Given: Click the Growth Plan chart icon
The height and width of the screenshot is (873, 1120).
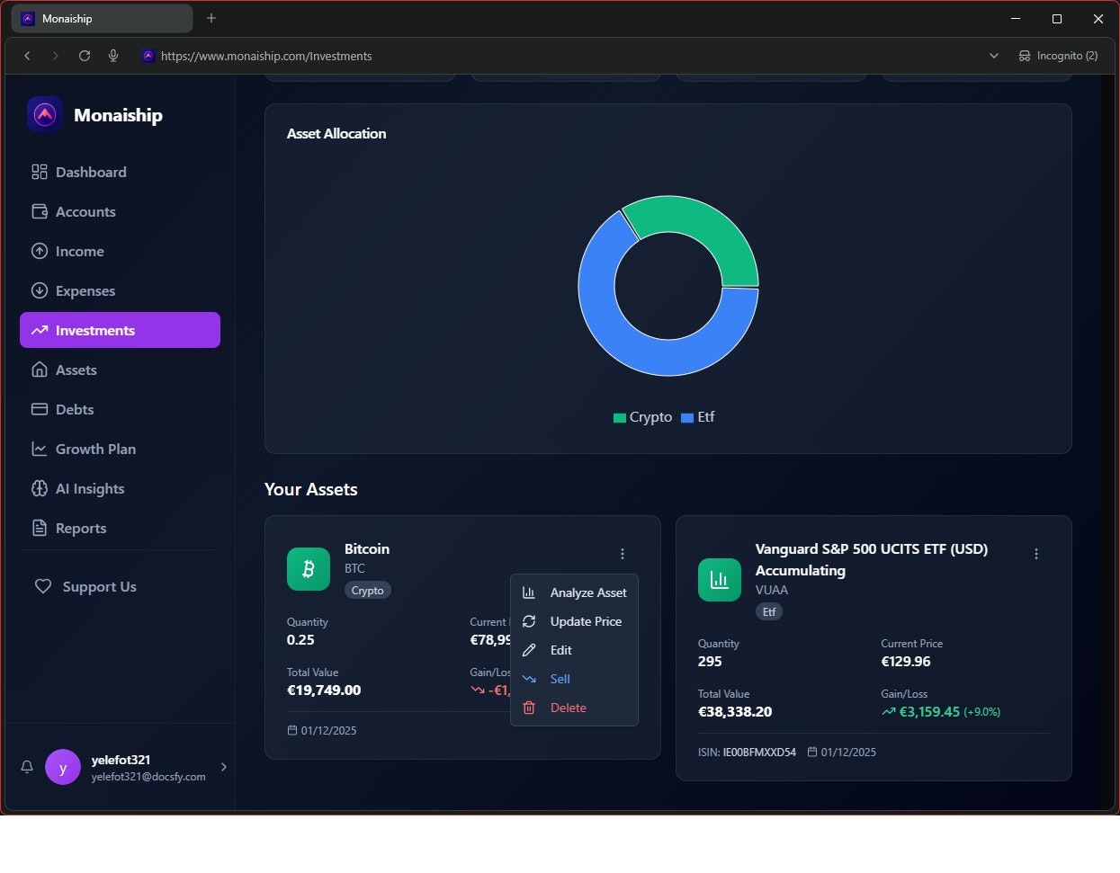Looking at the screenshot, I should [x=40, y=449].
